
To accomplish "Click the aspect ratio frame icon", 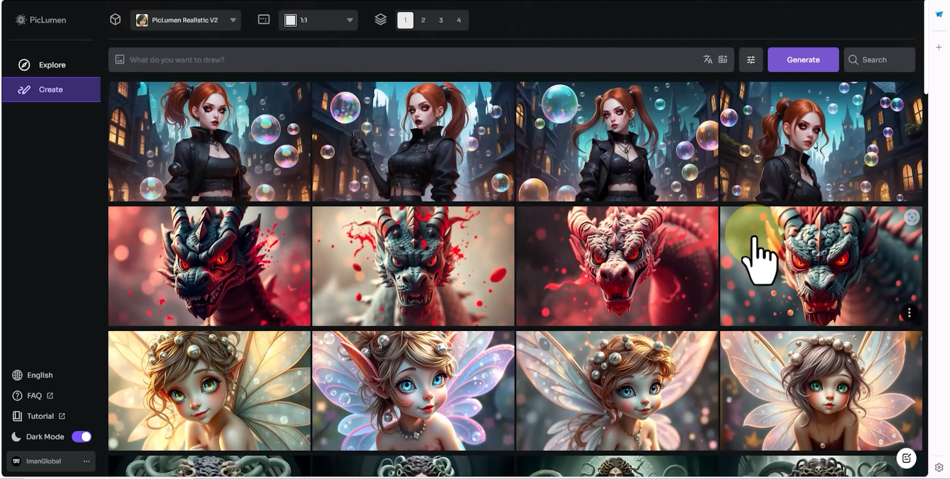I will point(264,19).
